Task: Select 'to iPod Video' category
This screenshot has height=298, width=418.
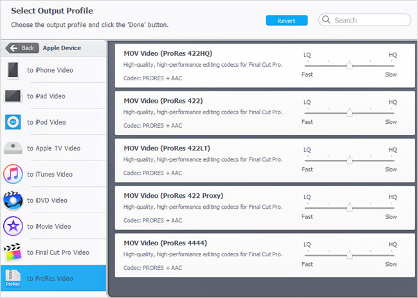Action: (53, 122)
